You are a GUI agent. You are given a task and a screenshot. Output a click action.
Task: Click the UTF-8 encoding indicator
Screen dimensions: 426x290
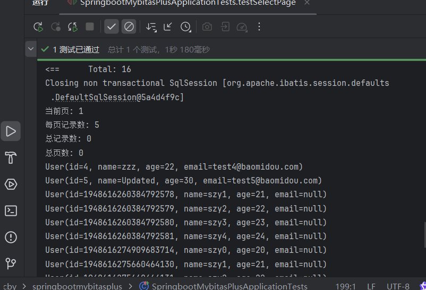tap(398, 286)
